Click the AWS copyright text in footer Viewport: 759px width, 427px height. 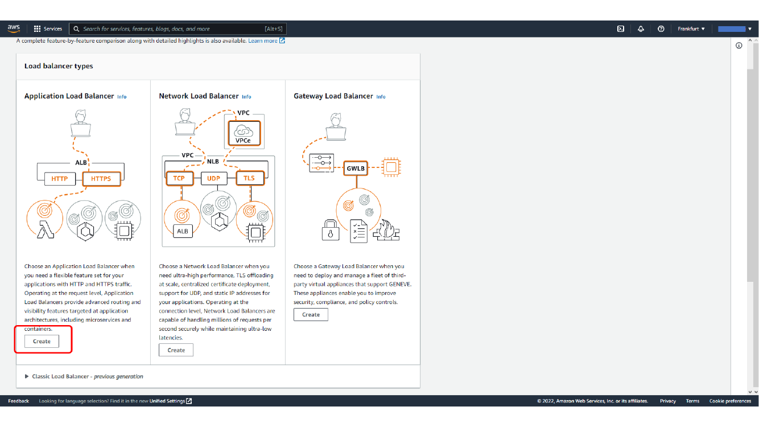point(592,401)
